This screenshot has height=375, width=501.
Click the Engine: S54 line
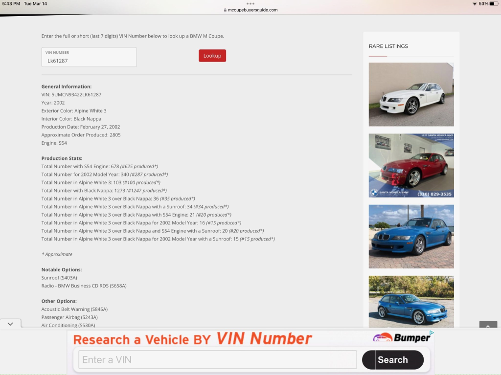click(x=54, y=143)
